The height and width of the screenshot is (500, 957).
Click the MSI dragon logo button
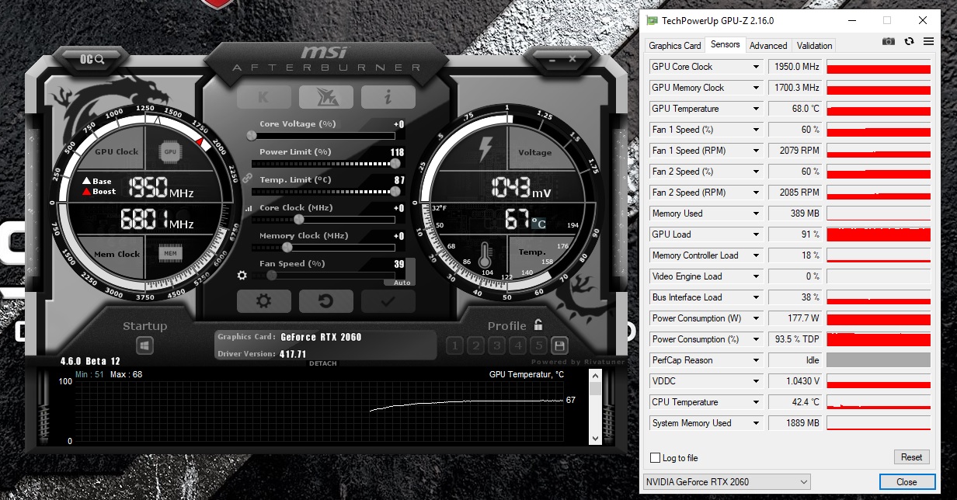click(325, 97)
